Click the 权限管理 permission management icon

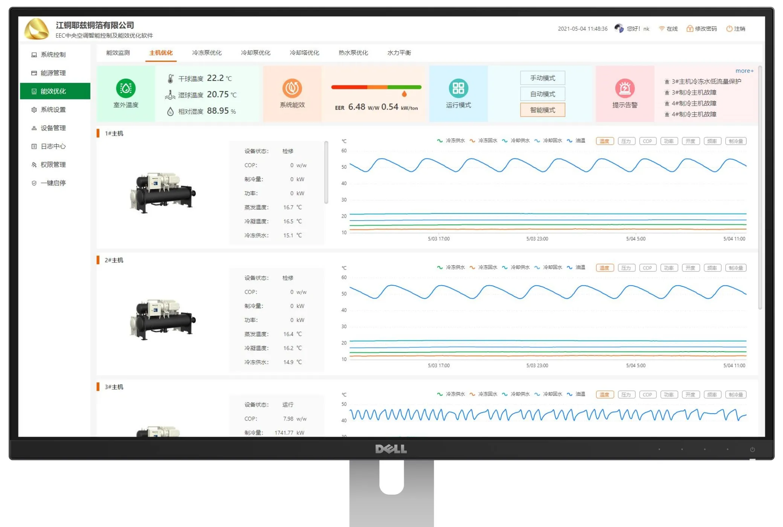click(x=34, y=164)
